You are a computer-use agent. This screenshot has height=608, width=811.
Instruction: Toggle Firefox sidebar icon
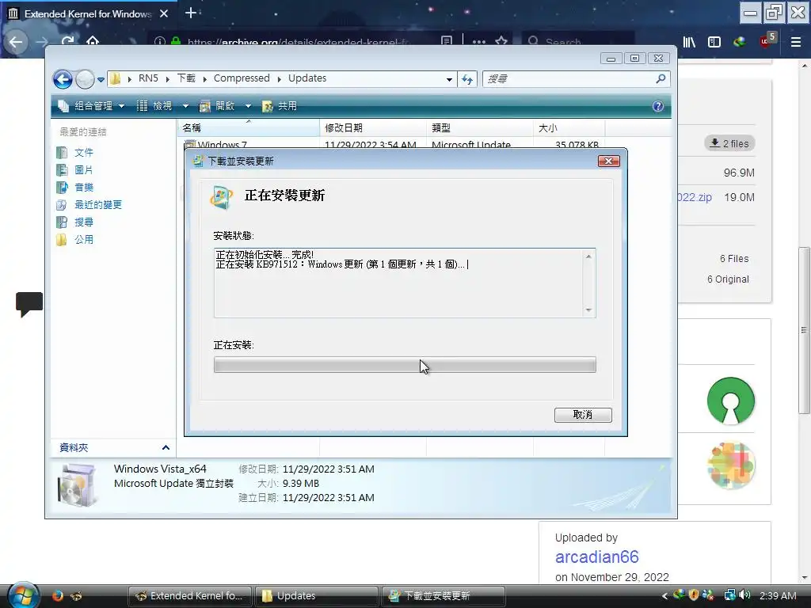click(x=714, y=42)
